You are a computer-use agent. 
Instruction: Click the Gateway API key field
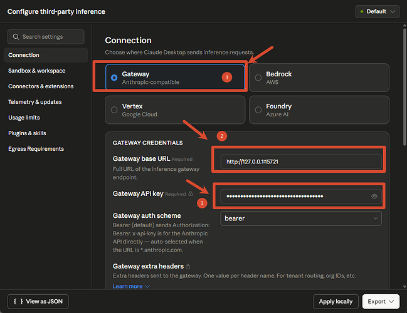[301, 196]
